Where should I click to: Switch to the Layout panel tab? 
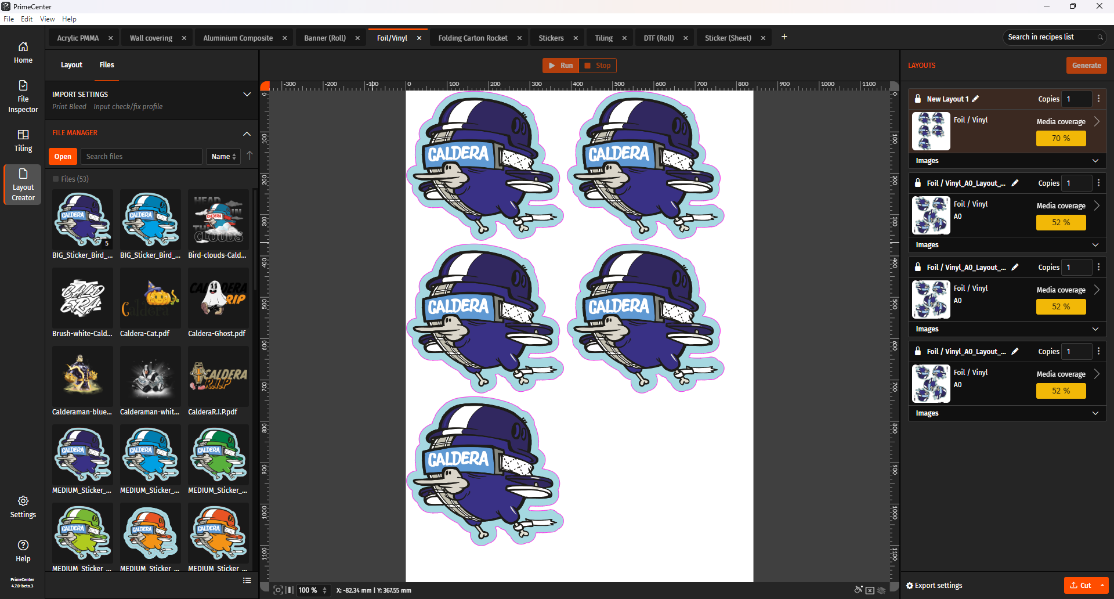point(71,65)
